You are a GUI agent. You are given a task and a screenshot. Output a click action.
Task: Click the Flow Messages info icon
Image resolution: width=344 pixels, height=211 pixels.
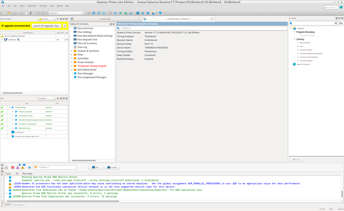(75, 74)
